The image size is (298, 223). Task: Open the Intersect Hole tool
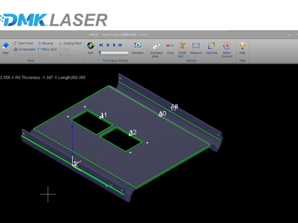pyautogui.click(x=157, y=49)
